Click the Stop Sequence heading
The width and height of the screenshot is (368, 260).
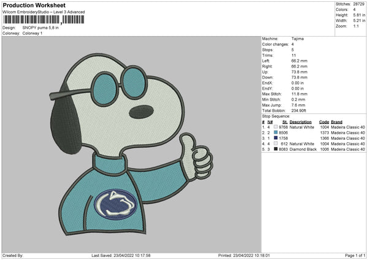pos(276,115)
